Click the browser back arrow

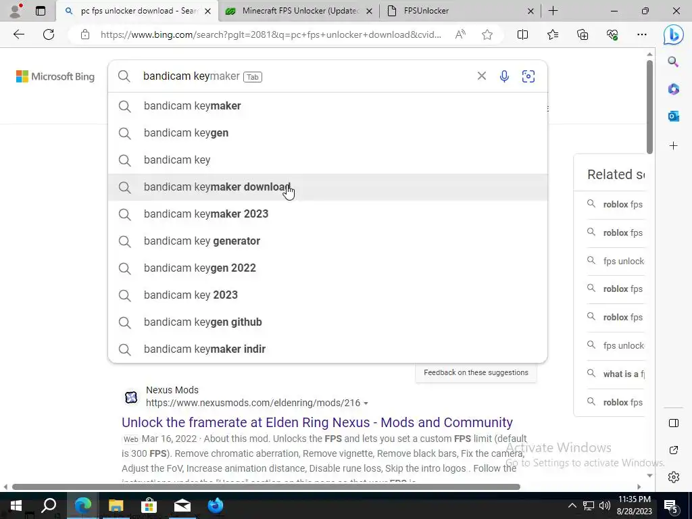(18, 34)
